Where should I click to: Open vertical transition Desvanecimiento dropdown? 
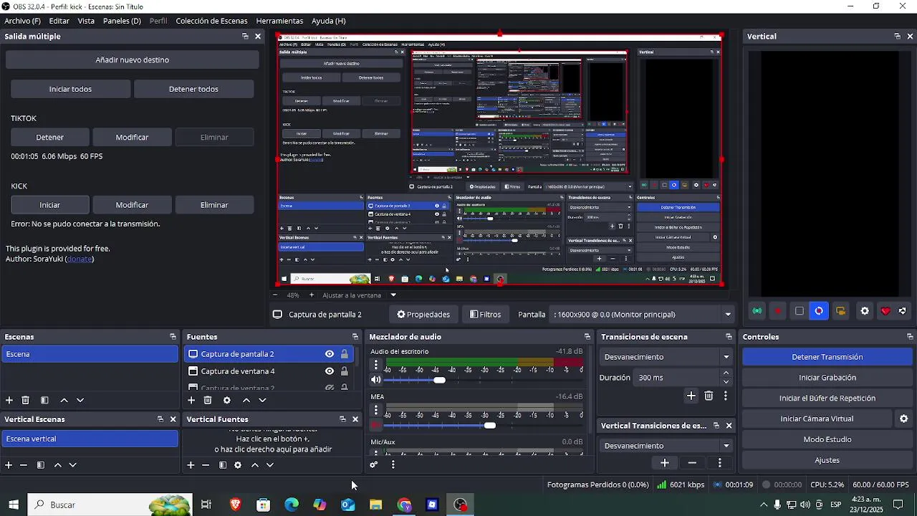pyautogui.click(x=666, y=446)
